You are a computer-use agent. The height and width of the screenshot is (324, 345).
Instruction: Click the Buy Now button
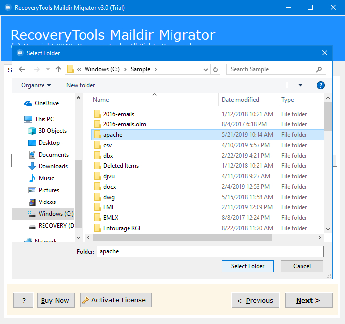(56, 300)
